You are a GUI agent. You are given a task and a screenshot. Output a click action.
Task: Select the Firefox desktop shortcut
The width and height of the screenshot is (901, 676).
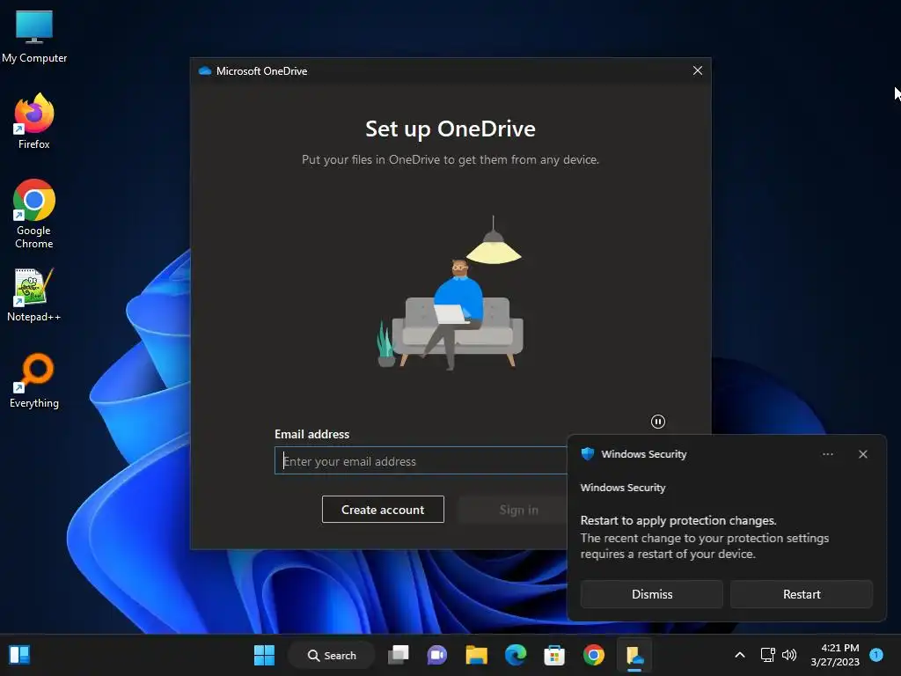pyautogui.click(x=34, y=121)
